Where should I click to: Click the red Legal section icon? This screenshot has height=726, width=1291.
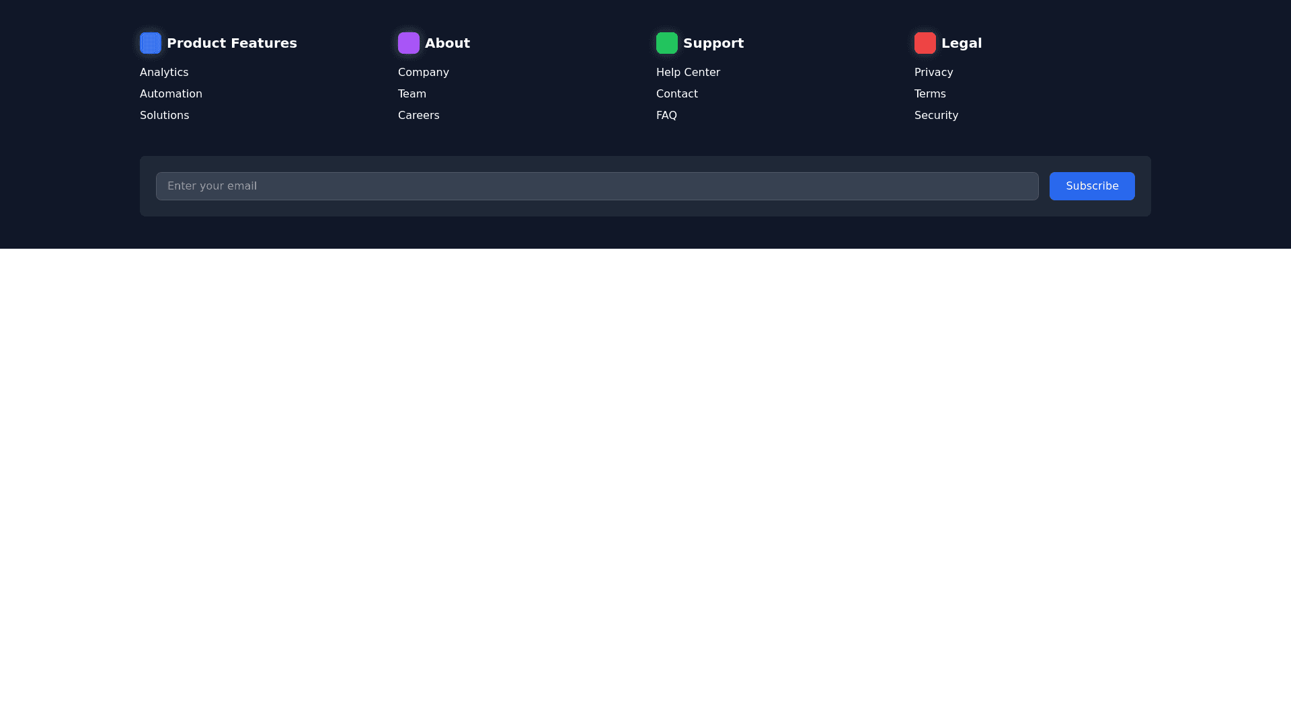925,43
